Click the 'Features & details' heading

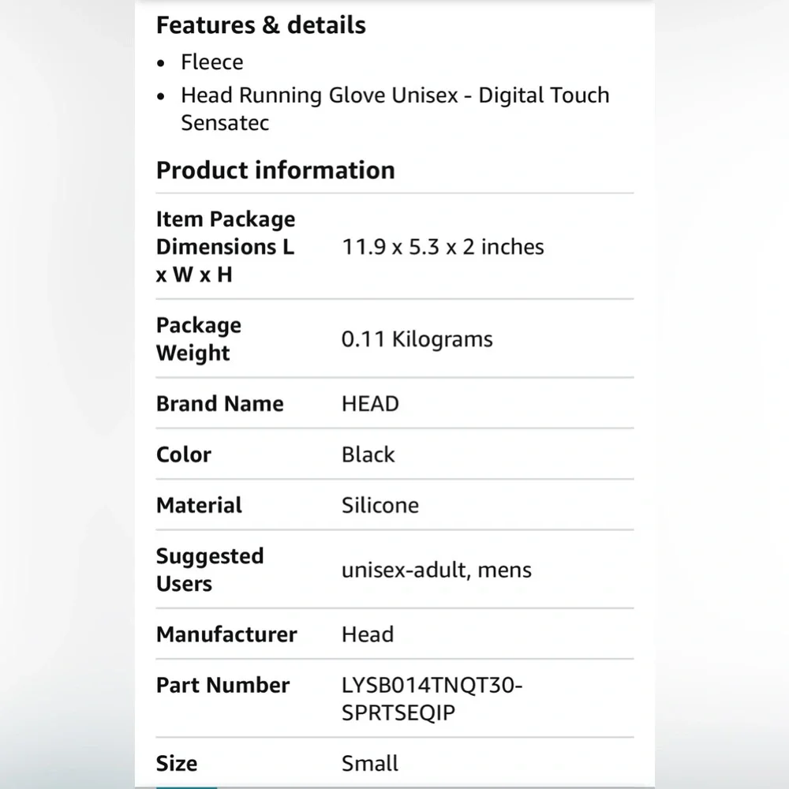point(260,25)
